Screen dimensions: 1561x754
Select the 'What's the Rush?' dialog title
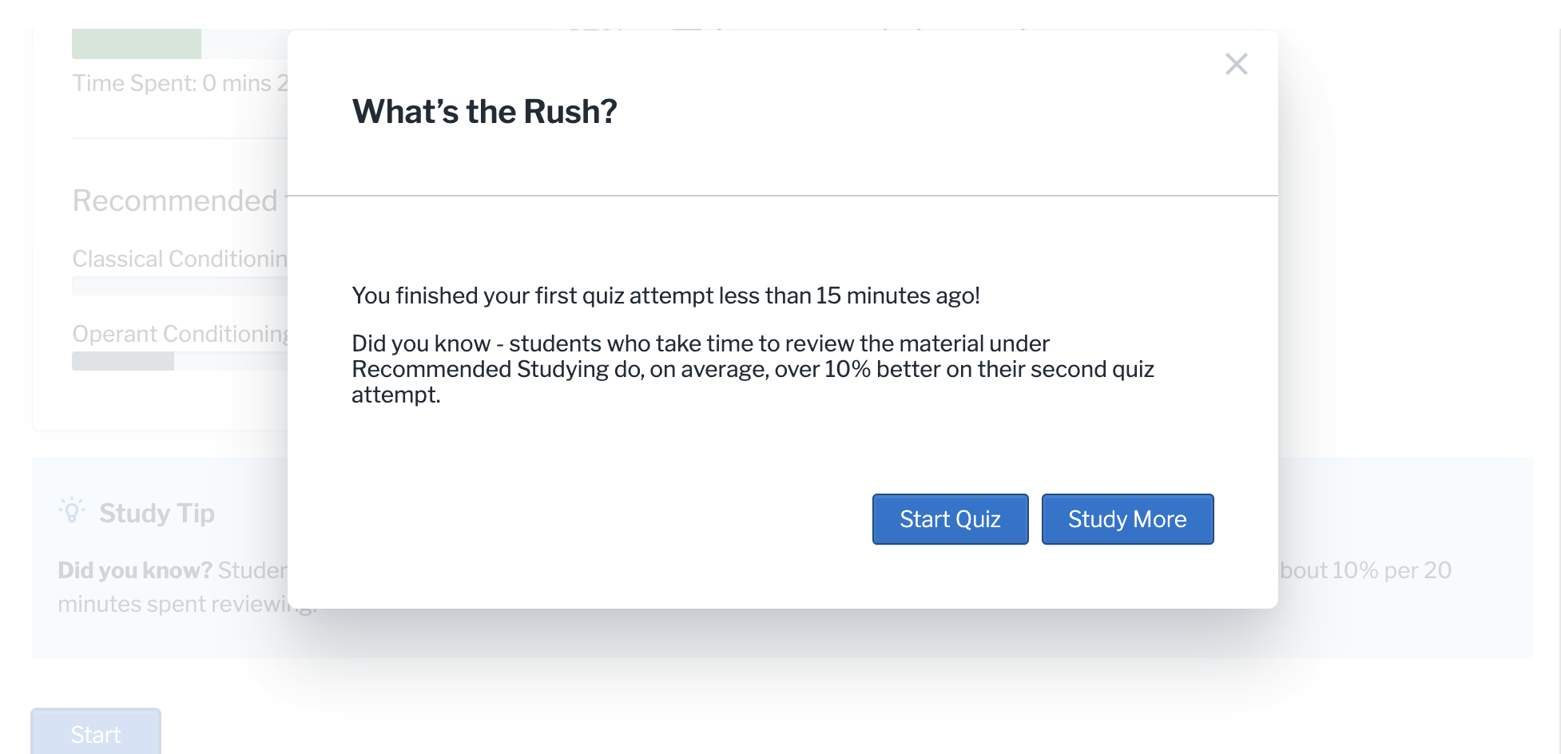pyautogui.click(x=484, y=111)
